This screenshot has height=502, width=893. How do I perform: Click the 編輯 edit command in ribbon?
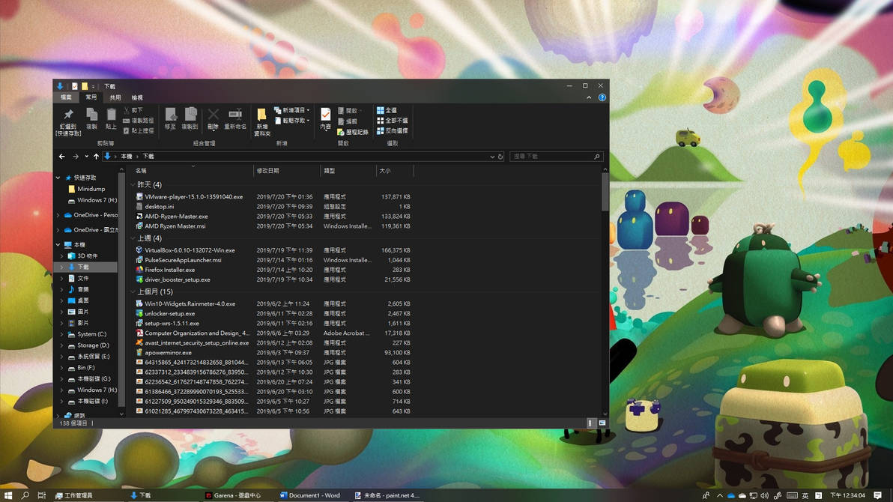click(348, 121)
